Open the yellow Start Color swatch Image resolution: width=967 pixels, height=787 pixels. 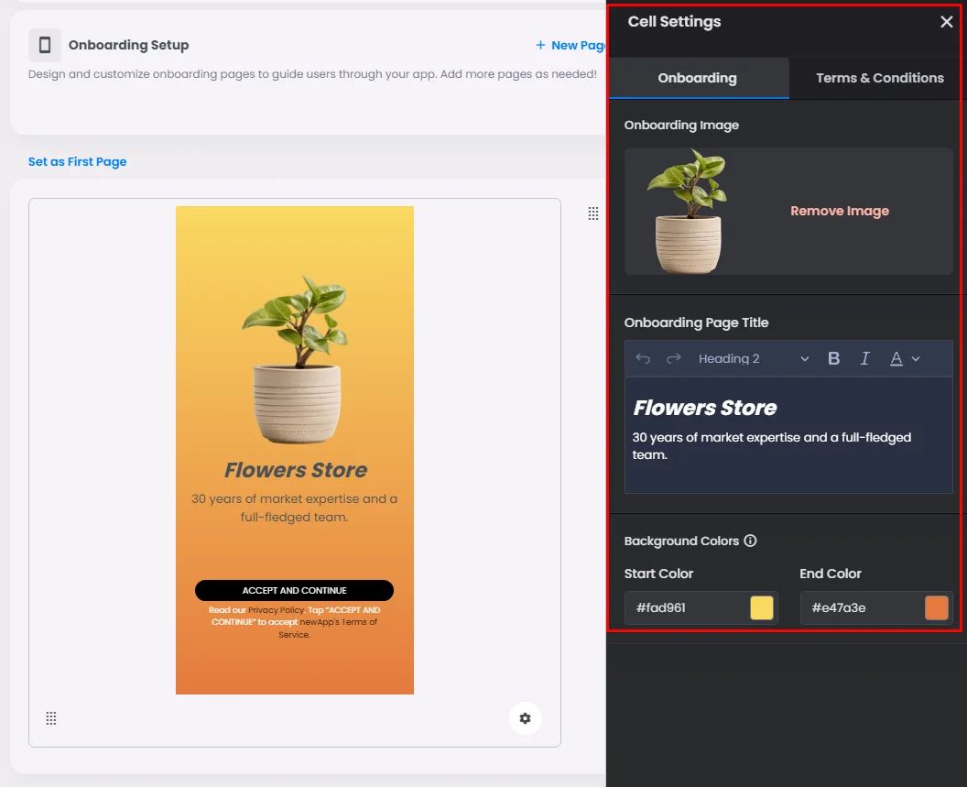pos(762,608)
